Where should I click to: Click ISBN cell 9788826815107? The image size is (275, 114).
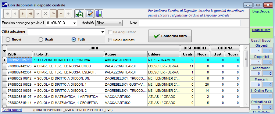[20, 97]
